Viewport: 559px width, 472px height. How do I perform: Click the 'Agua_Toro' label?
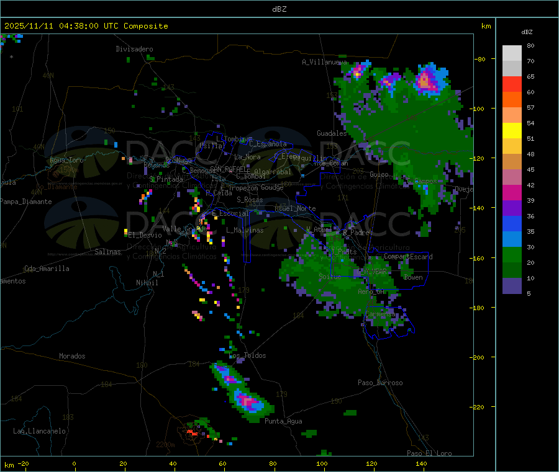pos(66,160)
